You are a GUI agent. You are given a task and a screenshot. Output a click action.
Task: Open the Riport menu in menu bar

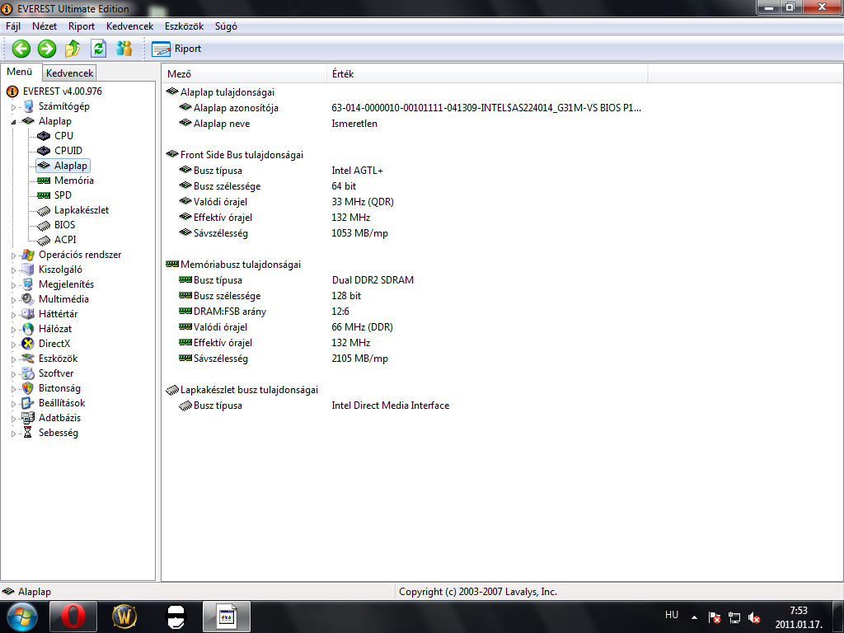click(x=82, y=26)
